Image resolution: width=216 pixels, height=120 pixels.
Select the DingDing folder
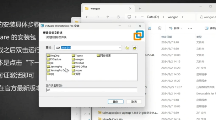coord(53,55)
